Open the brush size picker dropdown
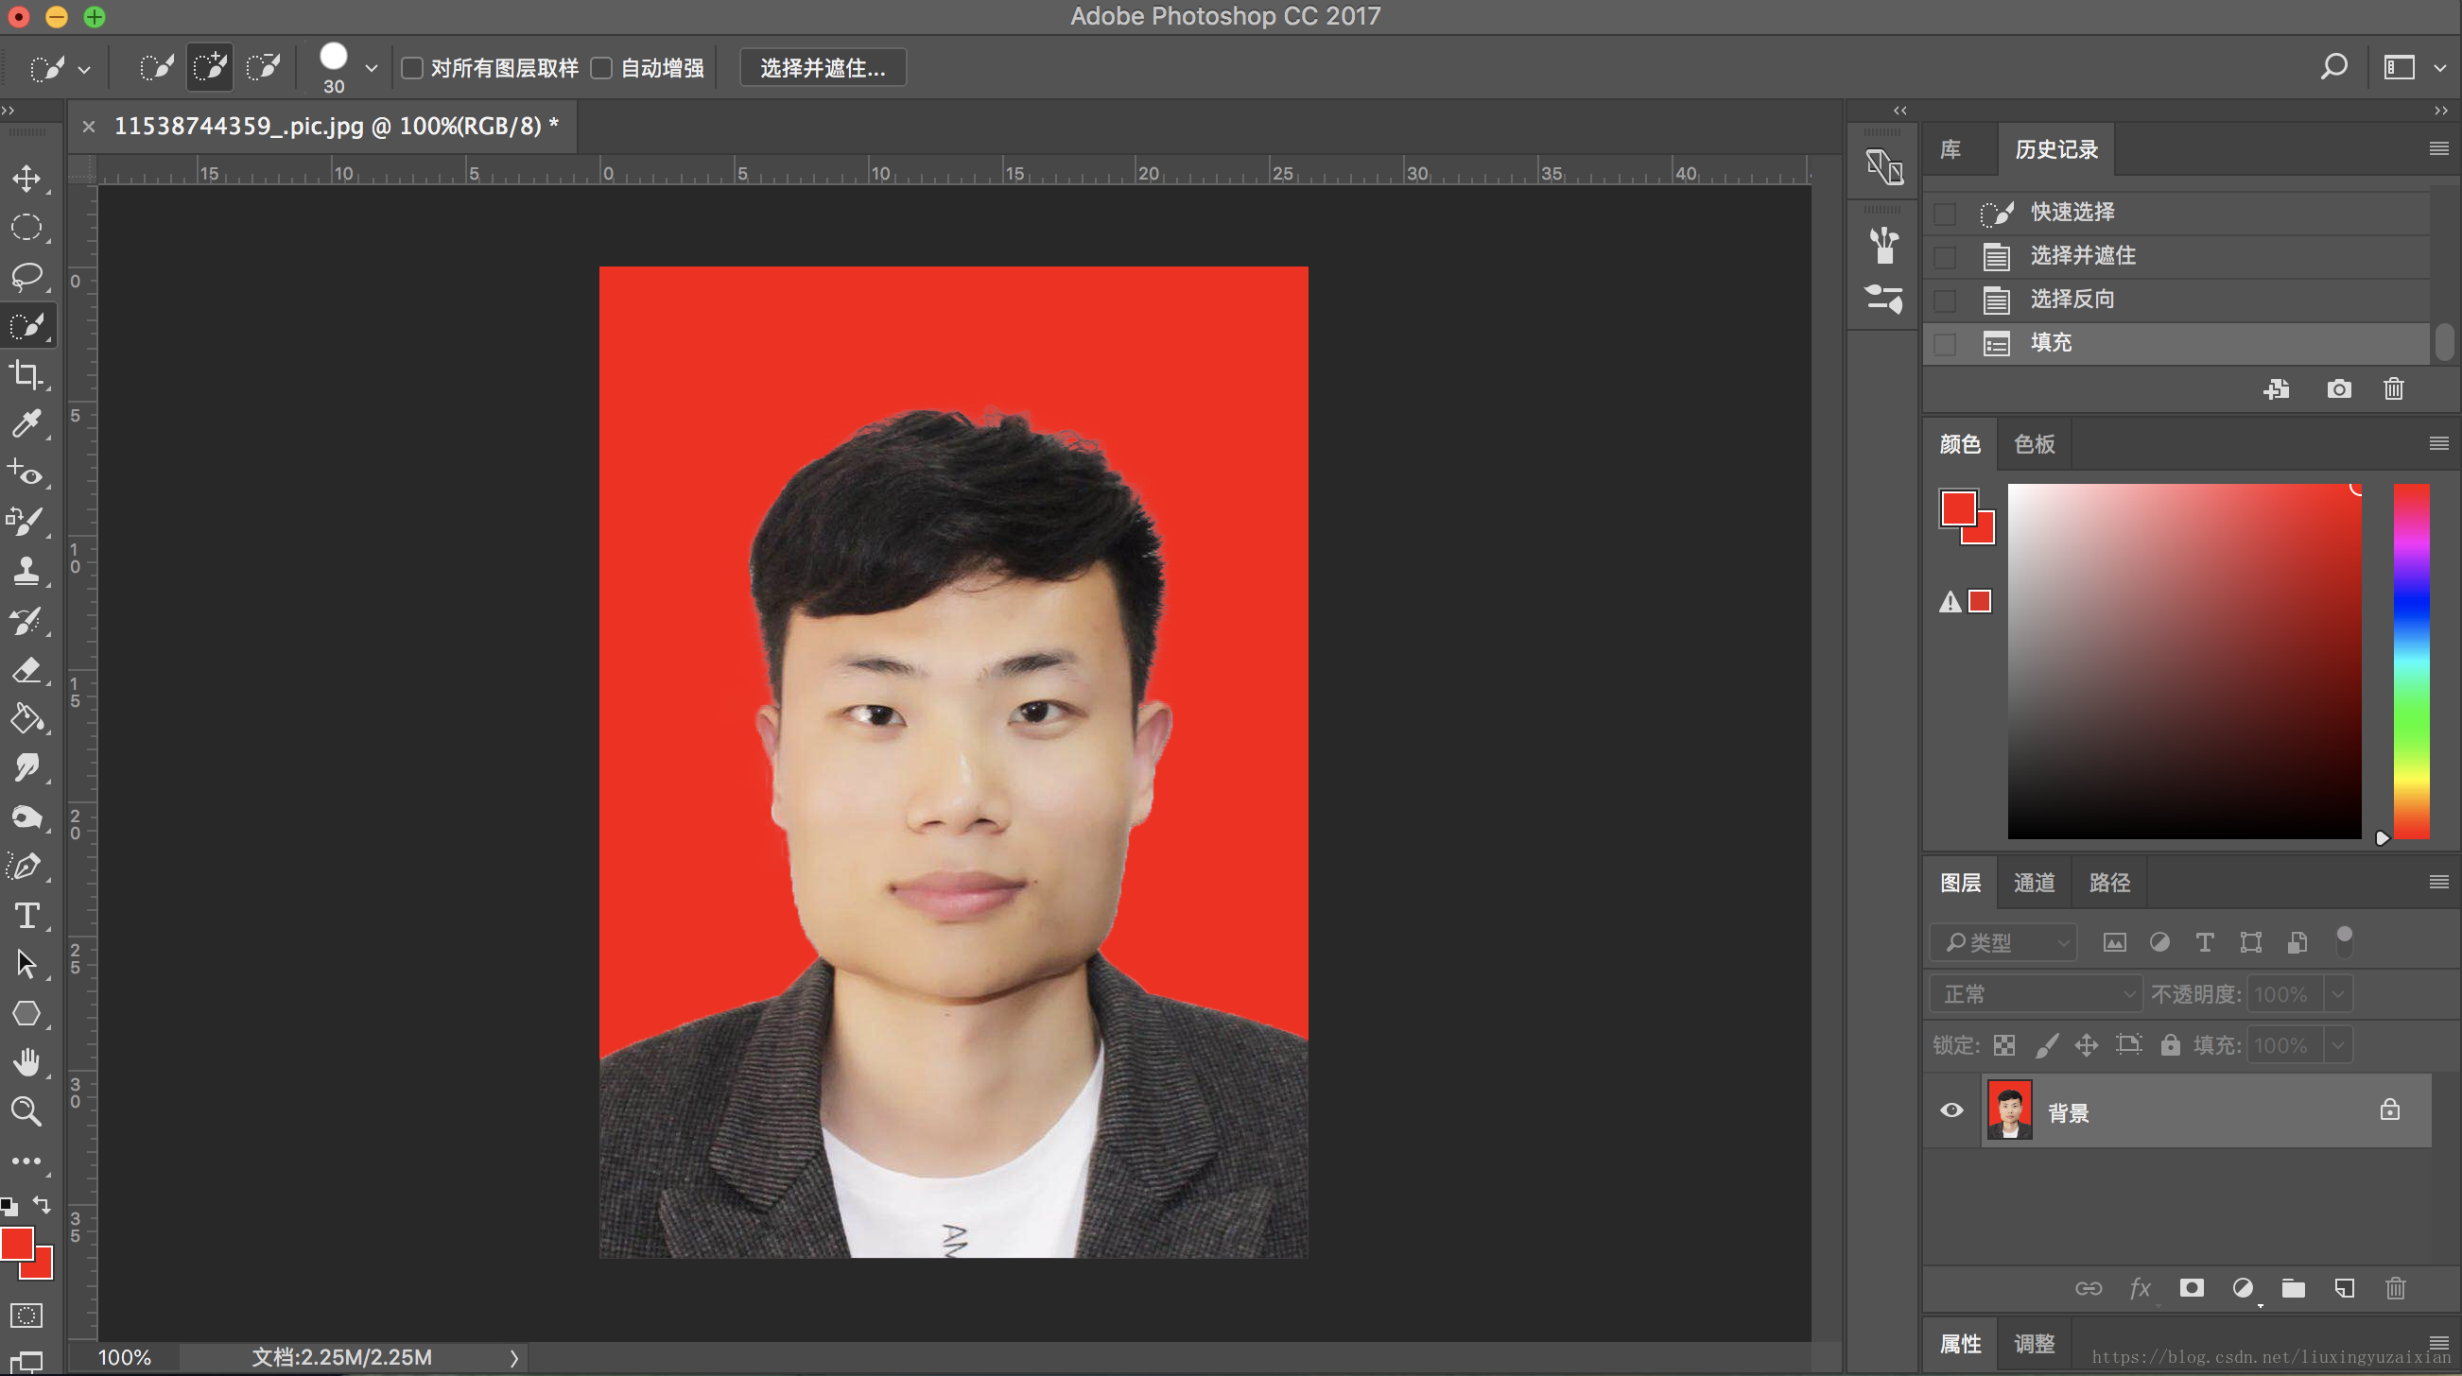2462x1376 pixels. (372, 68)
